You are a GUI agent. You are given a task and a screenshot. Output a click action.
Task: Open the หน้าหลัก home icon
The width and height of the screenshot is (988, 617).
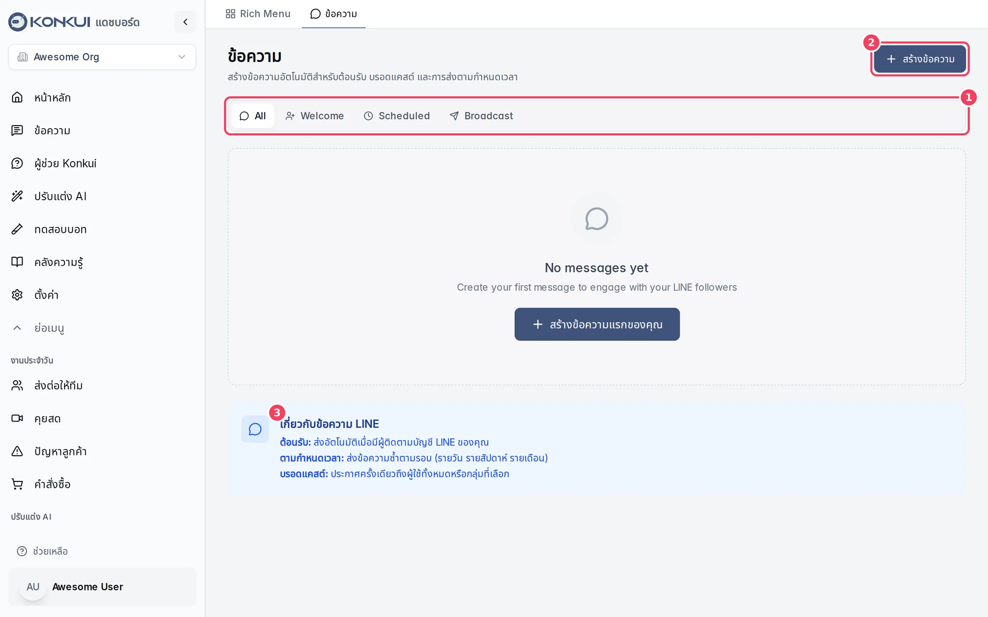click(x=17, y=97)
